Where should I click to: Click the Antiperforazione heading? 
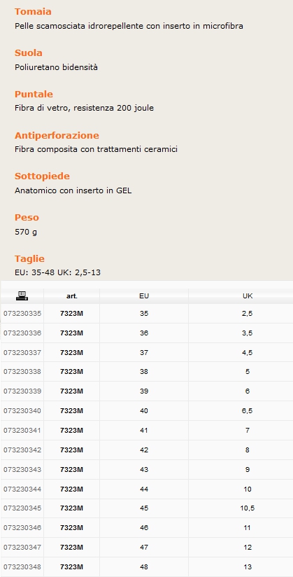[57, 135]
